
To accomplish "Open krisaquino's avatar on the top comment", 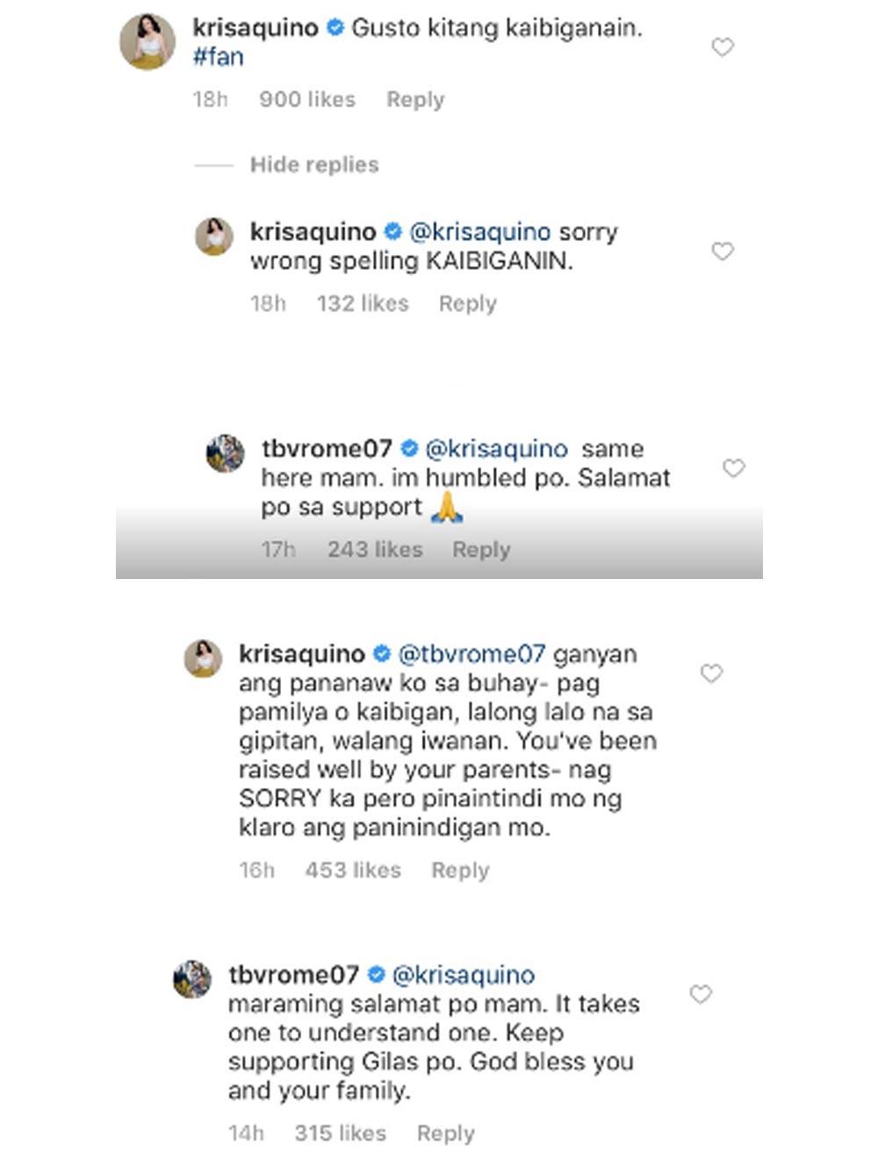I will (148, 41).
